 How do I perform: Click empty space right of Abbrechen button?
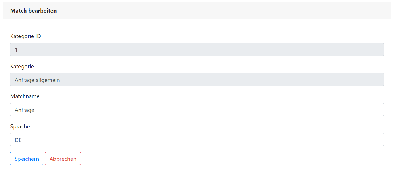[196, 159]
